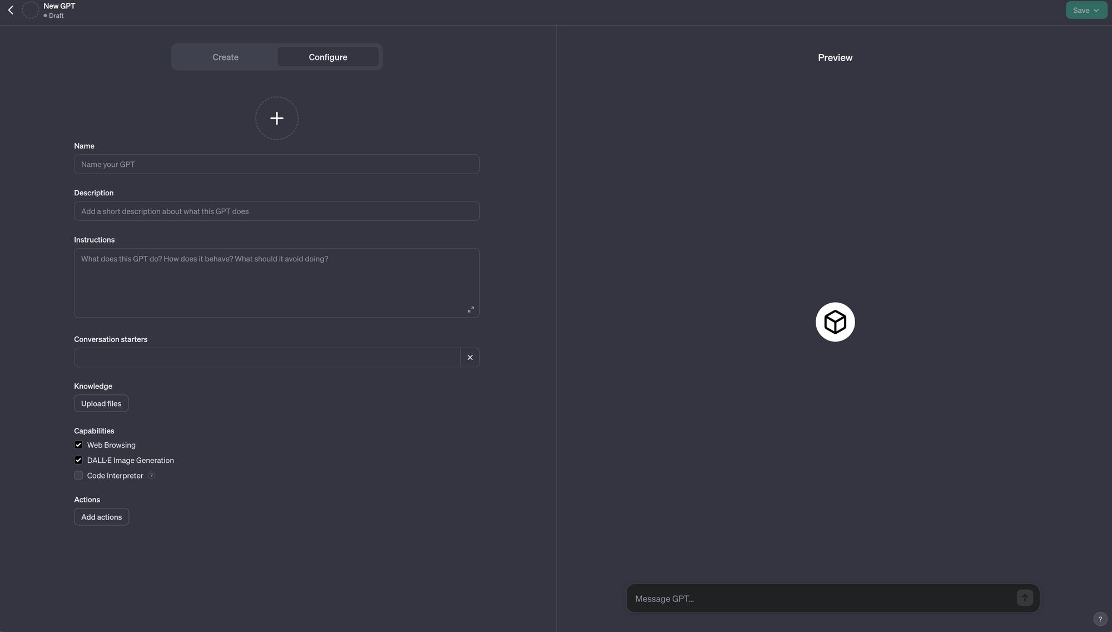Send the message with the arrow button

(x=1025, y=598)
